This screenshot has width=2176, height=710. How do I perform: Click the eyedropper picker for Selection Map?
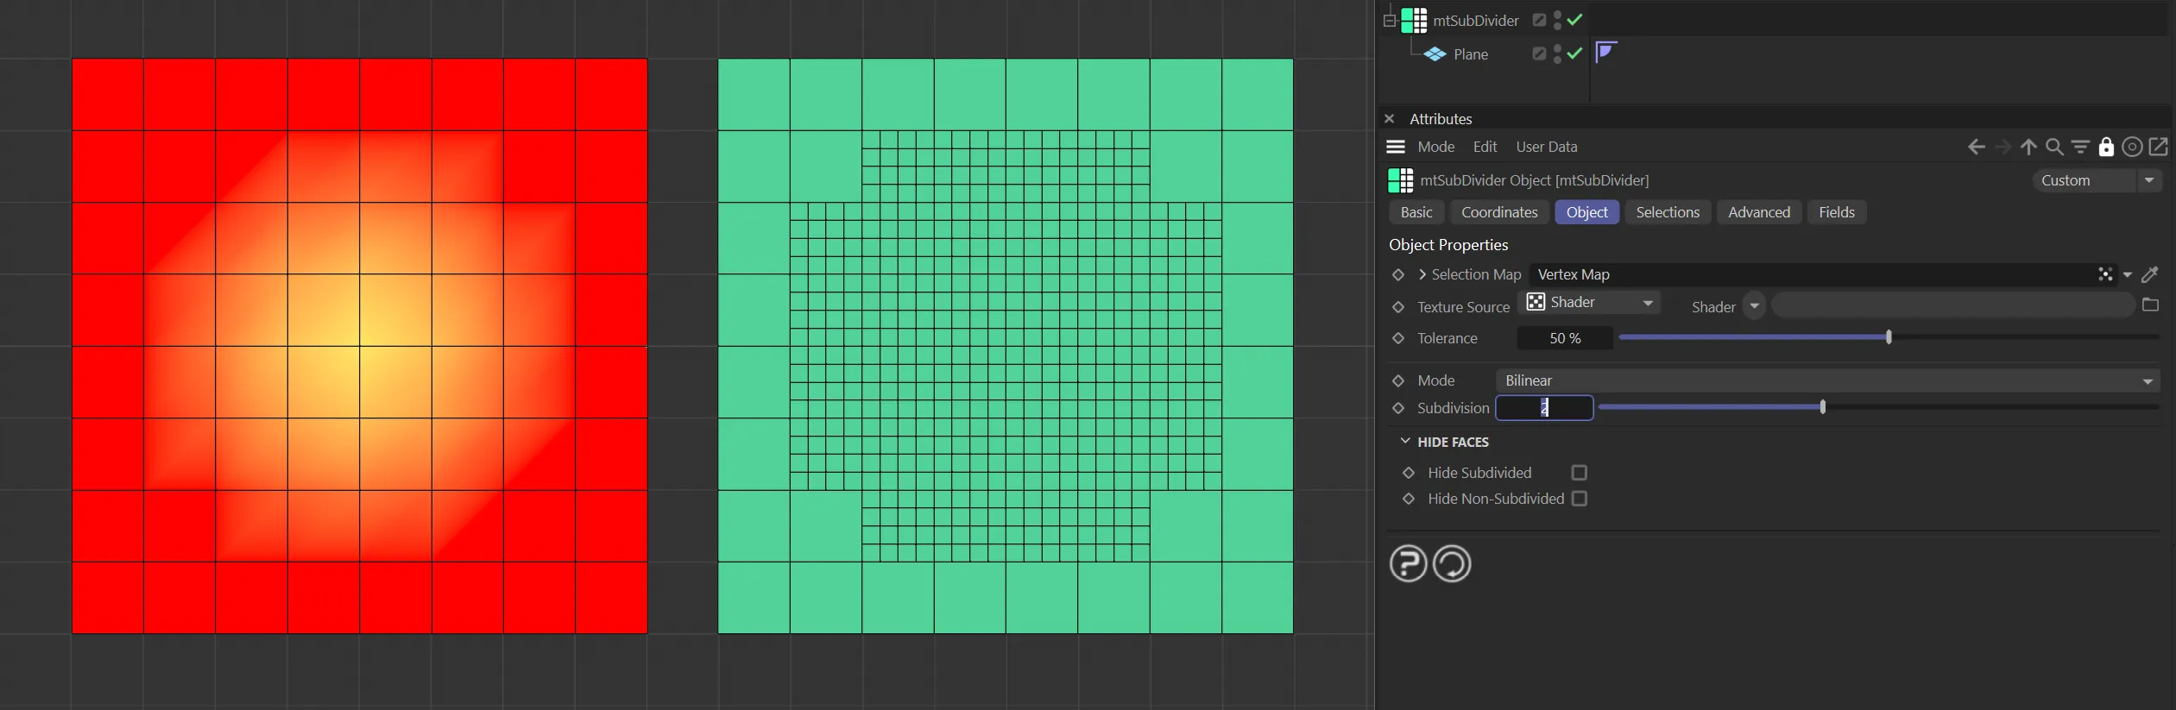coord(2150,274)
